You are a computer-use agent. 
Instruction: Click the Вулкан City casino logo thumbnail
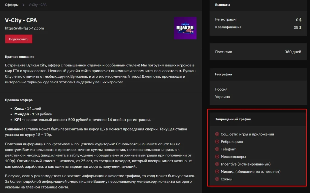coord(185,28)
